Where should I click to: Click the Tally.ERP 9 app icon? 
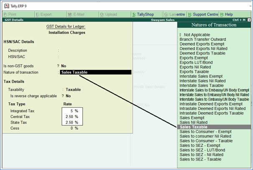7,6
